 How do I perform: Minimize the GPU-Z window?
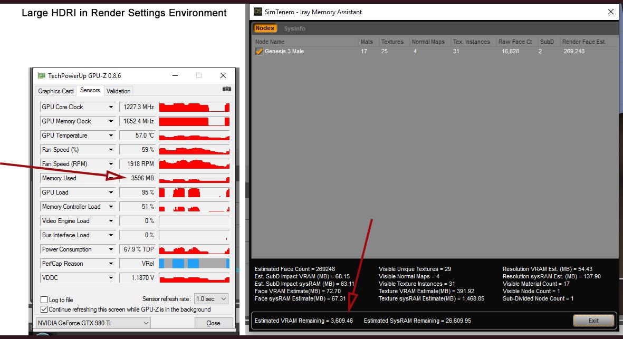click(175, 75)
